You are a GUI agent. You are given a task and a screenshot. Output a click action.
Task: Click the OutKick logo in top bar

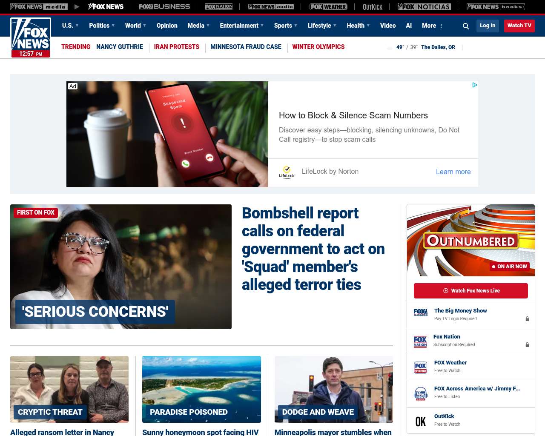click(x=373, y=7)
